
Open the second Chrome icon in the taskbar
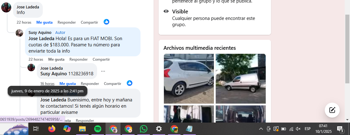(x=128, y=129)
